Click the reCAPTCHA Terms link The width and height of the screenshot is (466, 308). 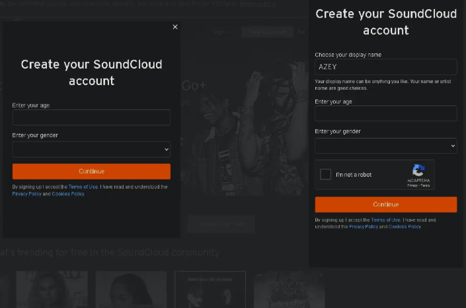tap(425, 186)
